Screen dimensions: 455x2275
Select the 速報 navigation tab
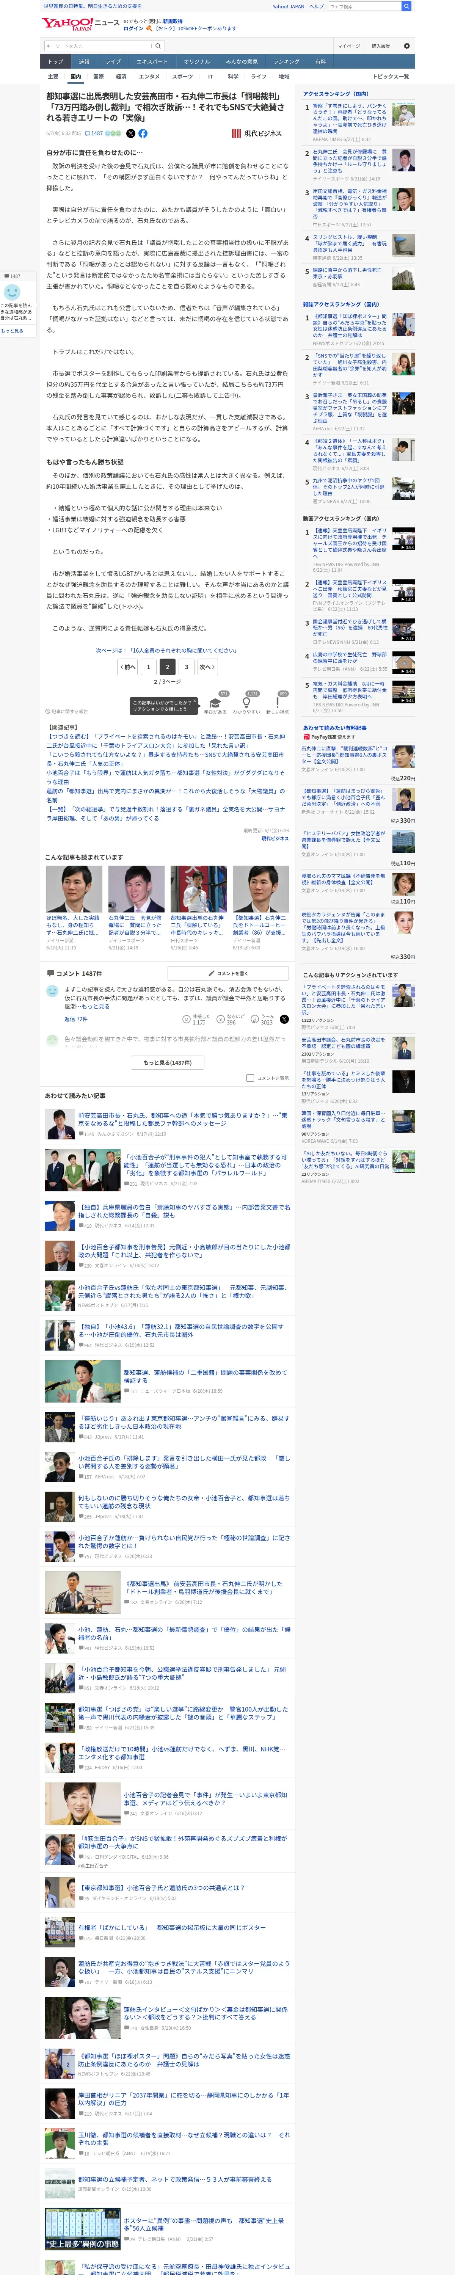coord(84,62)
